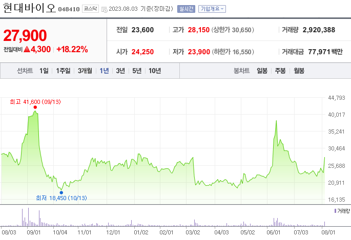Click the trading volume 2,920,388

click(x=319, y=30)
